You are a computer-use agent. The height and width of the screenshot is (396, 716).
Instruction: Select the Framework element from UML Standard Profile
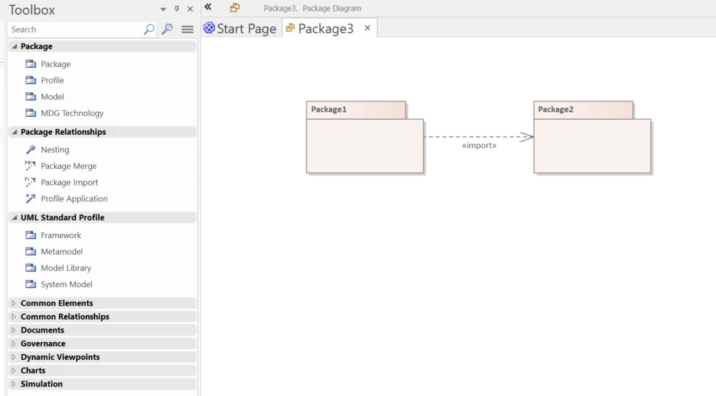tap(61, 235)
